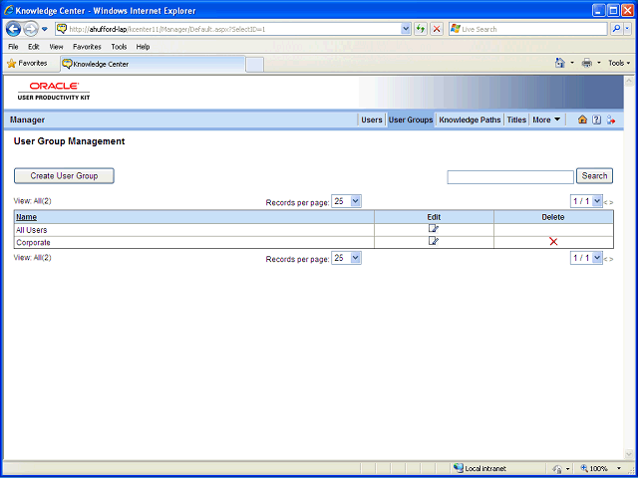
Task: Open the File menu
Action: point(13,47)
